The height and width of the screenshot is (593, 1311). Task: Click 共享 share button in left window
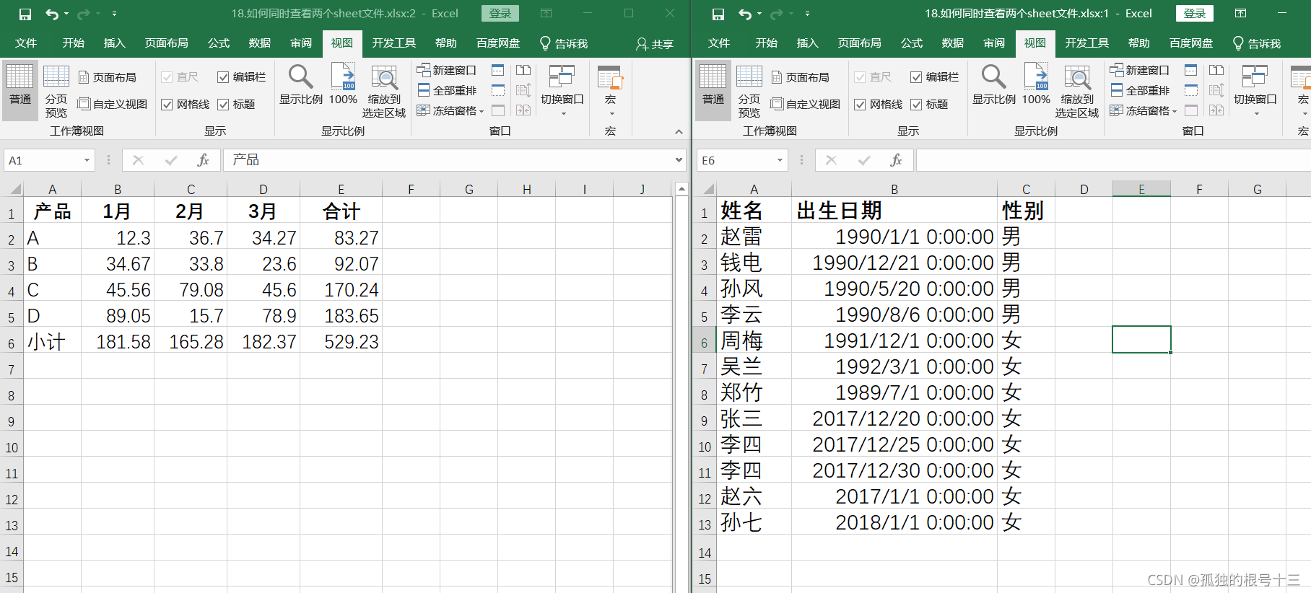click(654, 44)
